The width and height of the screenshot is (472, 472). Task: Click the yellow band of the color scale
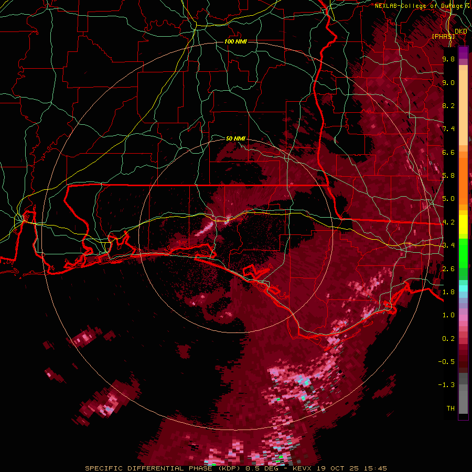[x=463, y=224]
